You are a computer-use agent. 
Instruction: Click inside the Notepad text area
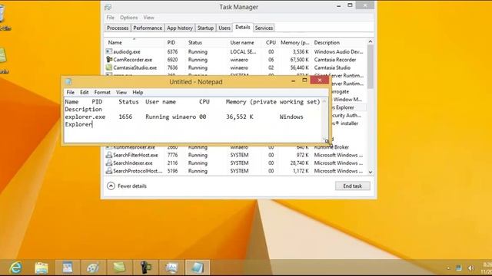[193, 120]
